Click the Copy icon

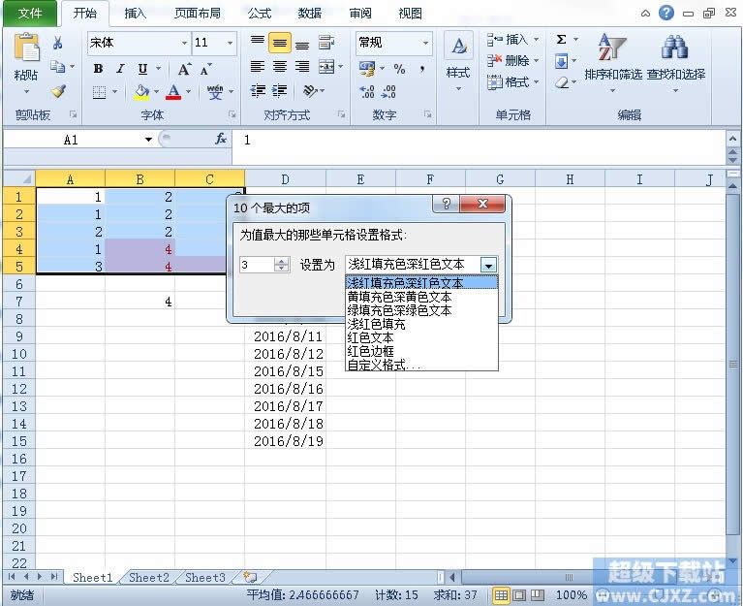pyautogui.click(x=58, y=66)
